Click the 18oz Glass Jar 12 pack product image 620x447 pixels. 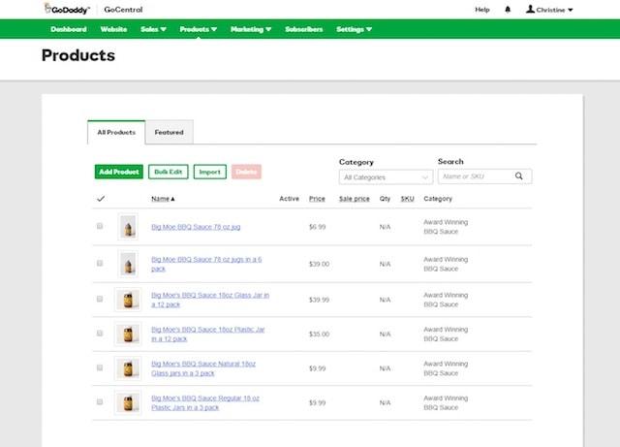[x=128, y=299]
